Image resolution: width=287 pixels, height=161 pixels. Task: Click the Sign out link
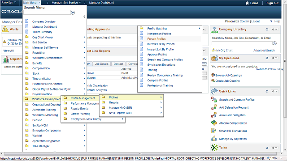tap(272, 3)
